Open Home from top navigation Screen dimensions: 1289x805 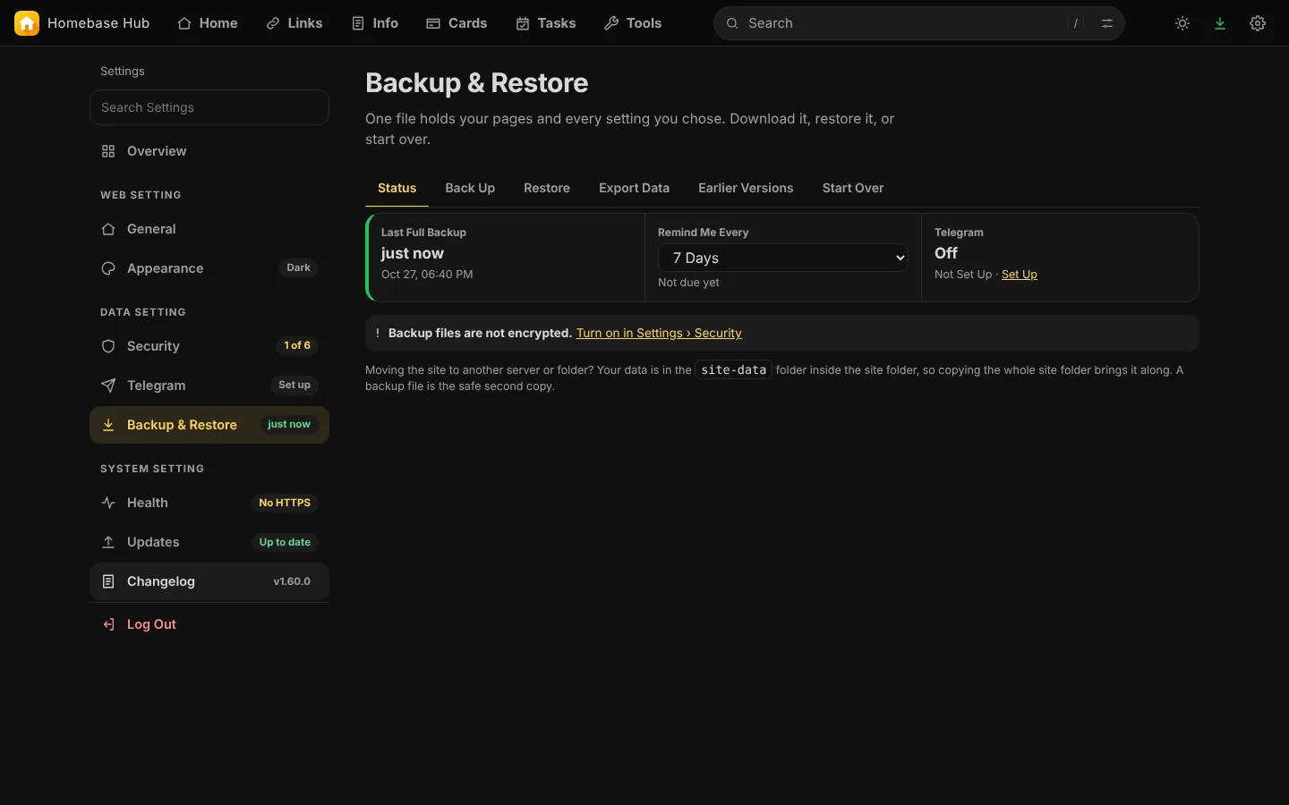(x=208, y=23)
